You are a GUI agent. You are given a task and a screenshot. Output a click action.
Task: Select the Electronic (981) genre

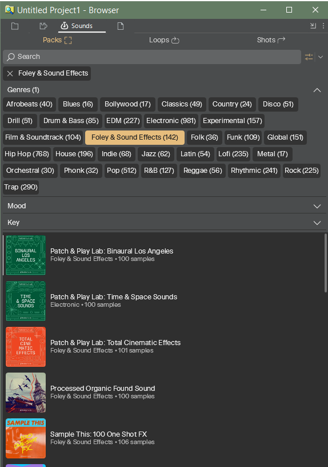coord(171,121)
